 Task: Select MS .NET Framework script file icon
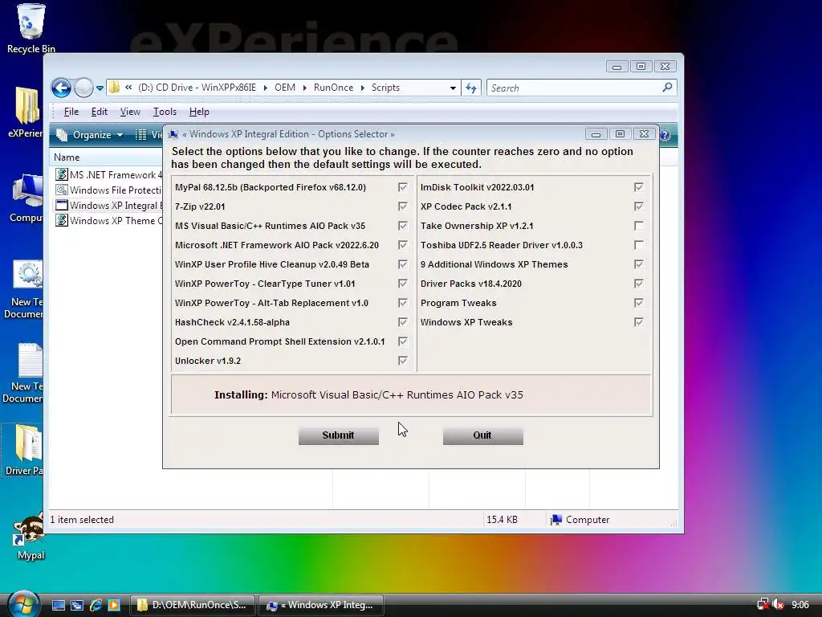pos(61,174)
